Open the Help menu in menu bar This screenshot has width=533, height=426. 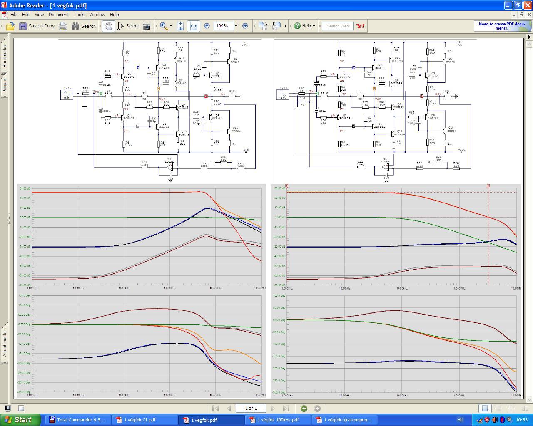115,15
